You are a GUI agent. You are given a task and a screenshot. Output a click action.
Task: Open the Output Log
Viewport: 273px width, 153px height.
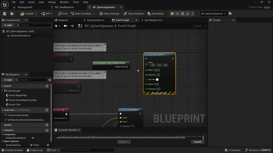(35, 150)
